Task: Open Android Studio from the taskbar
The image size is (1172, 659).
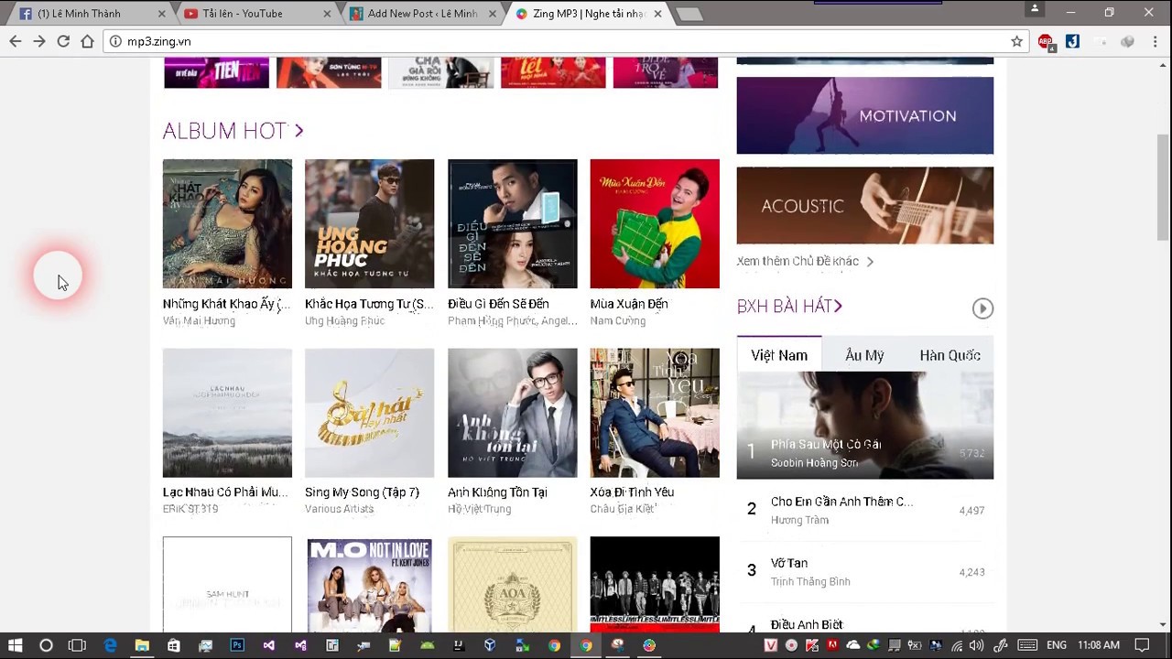Action: [x=427, y=645]
